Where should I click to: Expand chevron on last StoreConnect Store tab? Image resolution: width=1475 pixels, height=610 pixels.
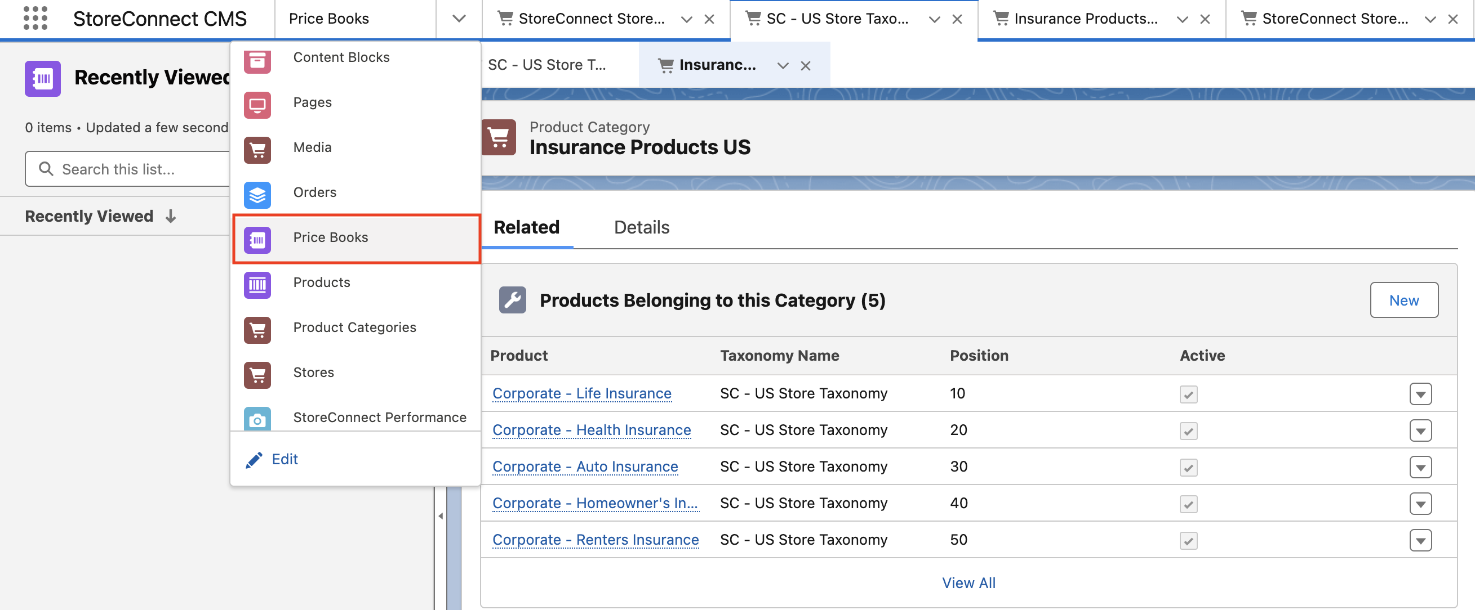pyautogui.click(x=1430, y=20)
